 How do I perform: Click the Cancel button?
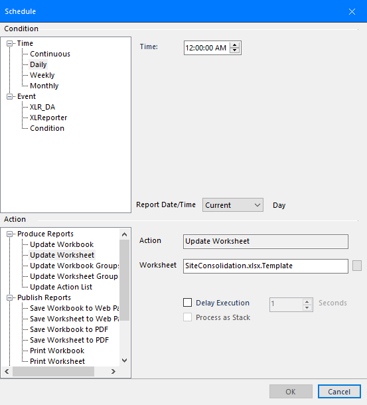click(339, 392)
